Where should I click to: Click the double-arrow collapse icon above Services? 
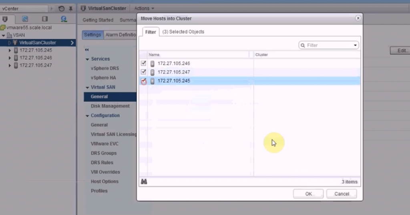coord(86,50)
